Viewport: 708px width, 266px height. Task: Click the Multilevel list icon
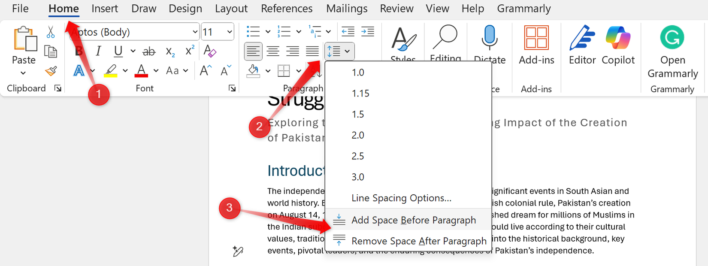pos(315,31)
